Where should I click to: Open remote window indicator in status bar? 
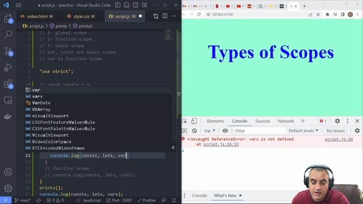(6, 200)
